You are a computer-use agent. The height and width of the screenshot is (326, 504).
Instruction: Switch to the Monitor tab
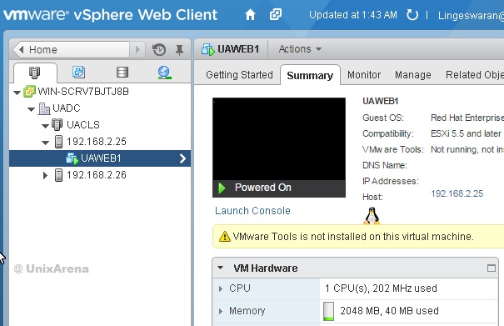coord(364,75)
